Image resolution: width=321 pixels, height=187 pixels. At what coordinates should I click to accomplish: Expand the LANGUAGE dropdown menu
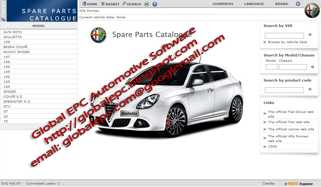pos(252,4)
